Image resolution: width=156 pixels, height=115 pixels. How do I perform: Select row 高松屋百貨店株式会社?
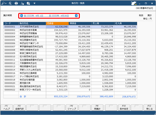point(70,86)
